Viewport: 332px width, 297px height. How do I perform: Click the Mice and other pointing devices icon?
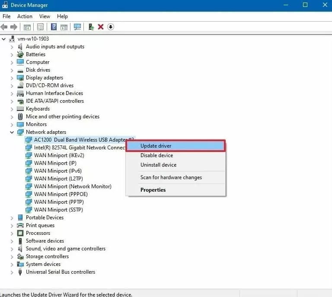pyautogui.click(x=20, y=117)
